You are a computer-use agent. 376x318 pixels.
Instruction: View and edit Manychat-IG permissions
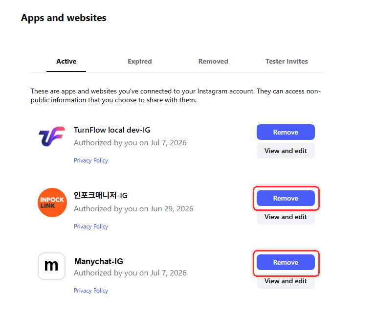286,281
